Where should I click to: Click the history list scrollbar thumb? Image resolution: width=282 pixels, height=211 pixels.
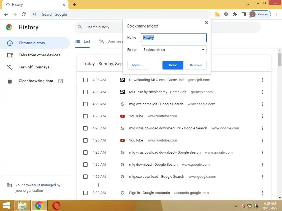coord(280,60)
